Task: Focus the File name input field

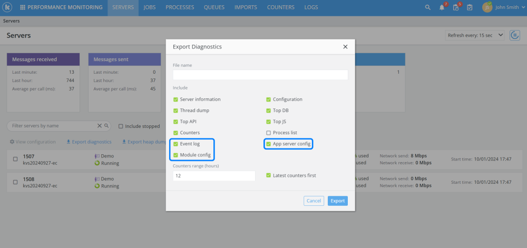Action: (260, 75)
